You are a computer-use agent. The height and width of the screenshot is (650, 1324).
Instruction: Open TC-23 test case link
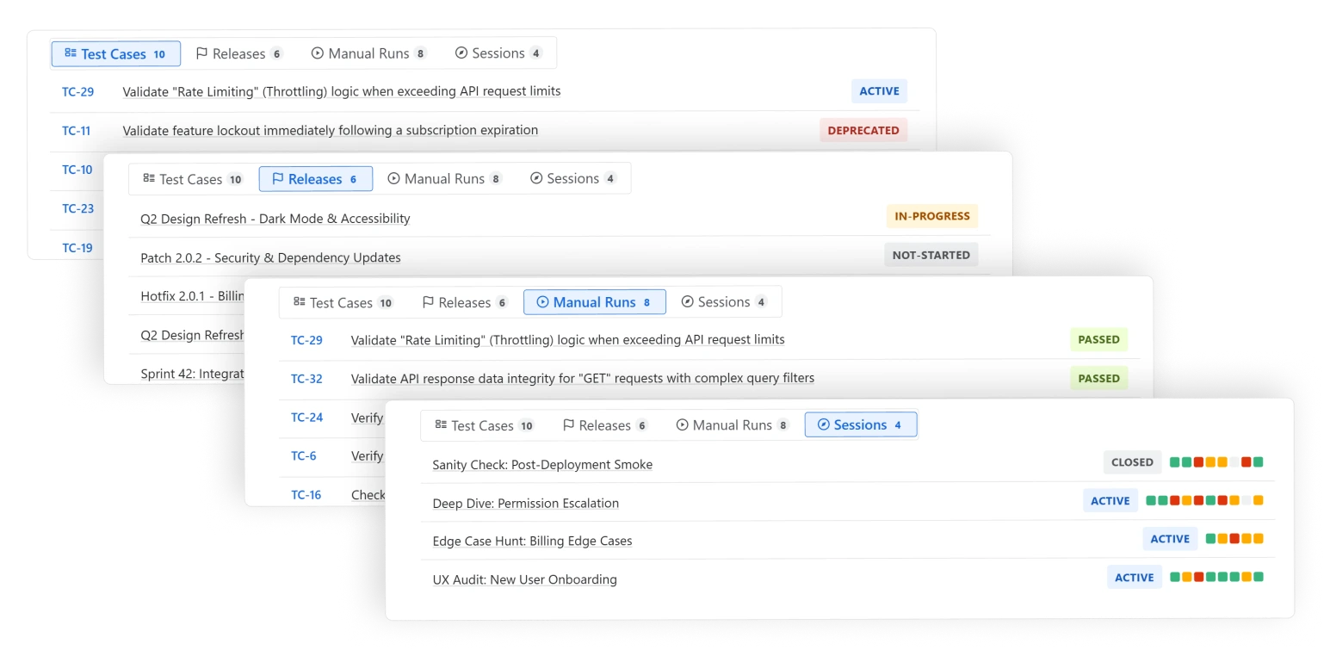pos(77,208)
